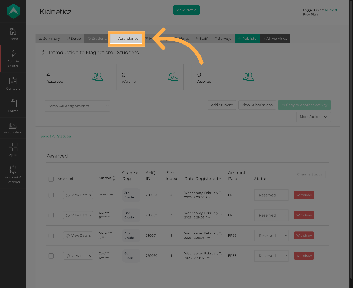Tick the checkbox for student Anu*** B*******
353x288 pixels.
[51, 215]
